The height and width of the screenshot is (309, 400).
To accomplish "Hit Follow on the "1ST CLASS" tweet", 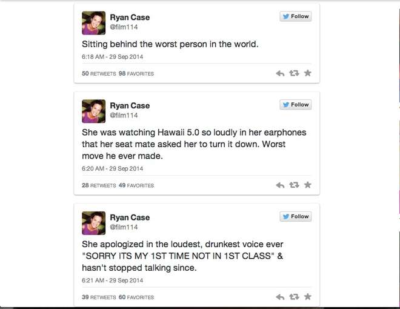I will [x=296, y=216].
